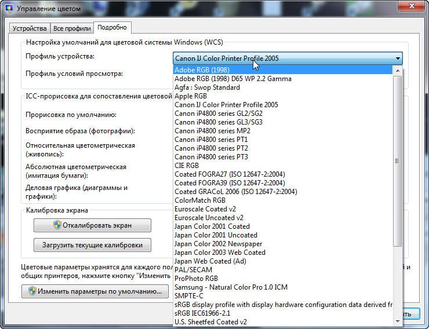The width and height of the screenshot is (429, 329).
Task: Choose Adobe RGB (1998) from list
Action: click(x=283, y=70)
